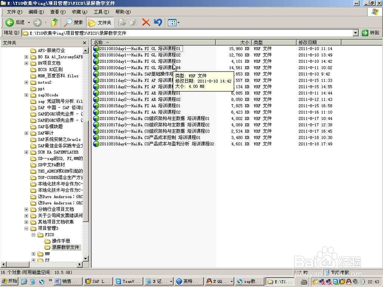Sort by the 名称 column header
Screen dimensions: 383x287
click(x=154, y=42)
